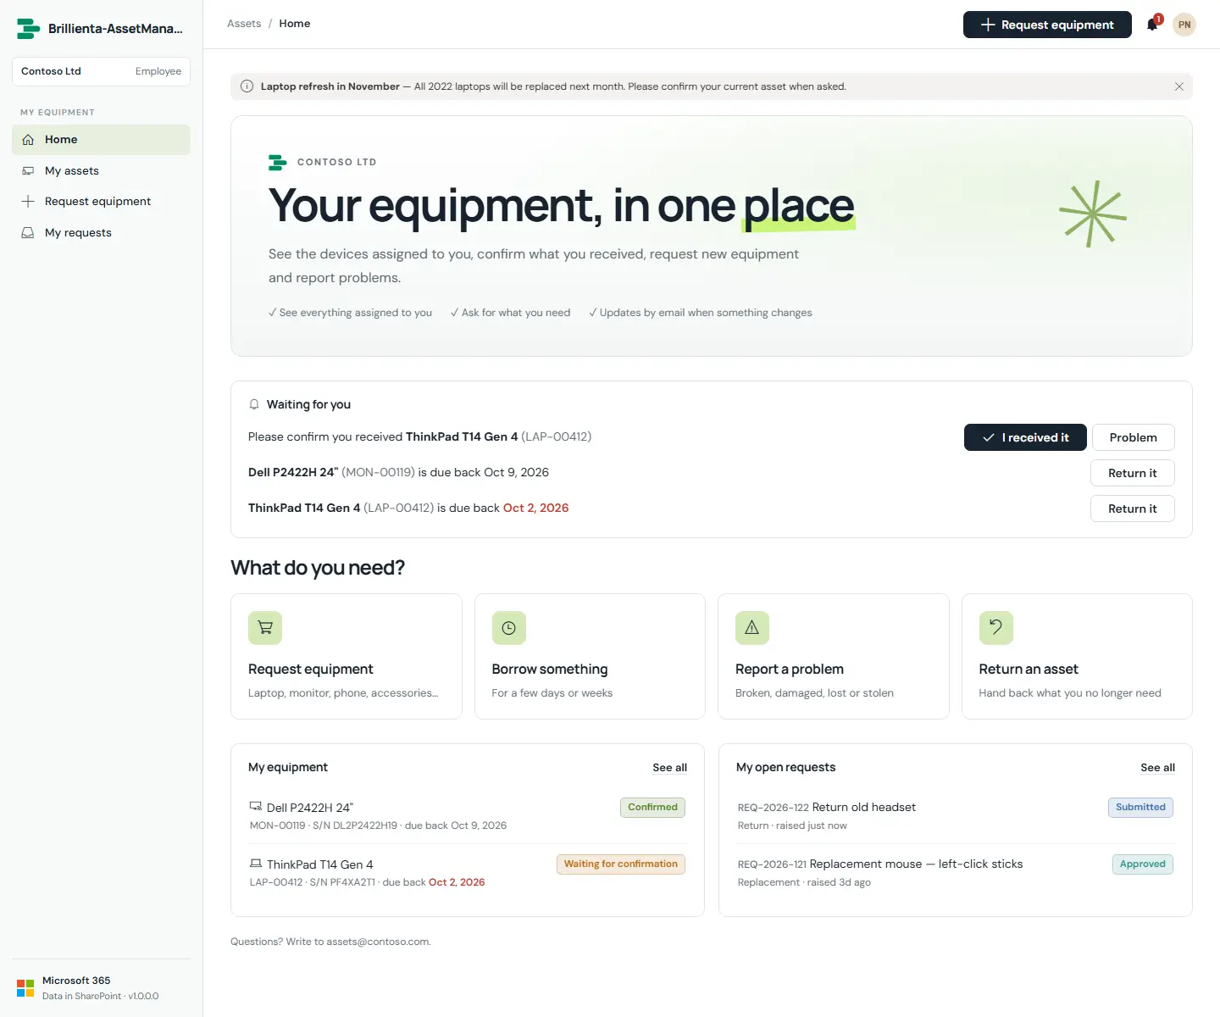Confirm receipt with I received it

tap(1025, 437)
